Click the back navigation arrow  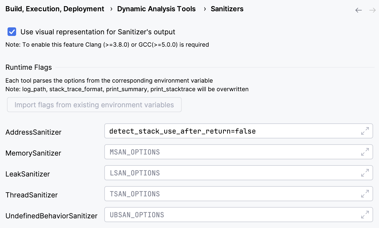coord(358,10)
